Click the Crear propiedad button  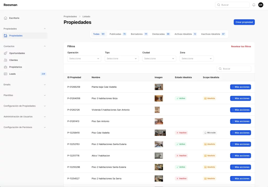[244, 22]
